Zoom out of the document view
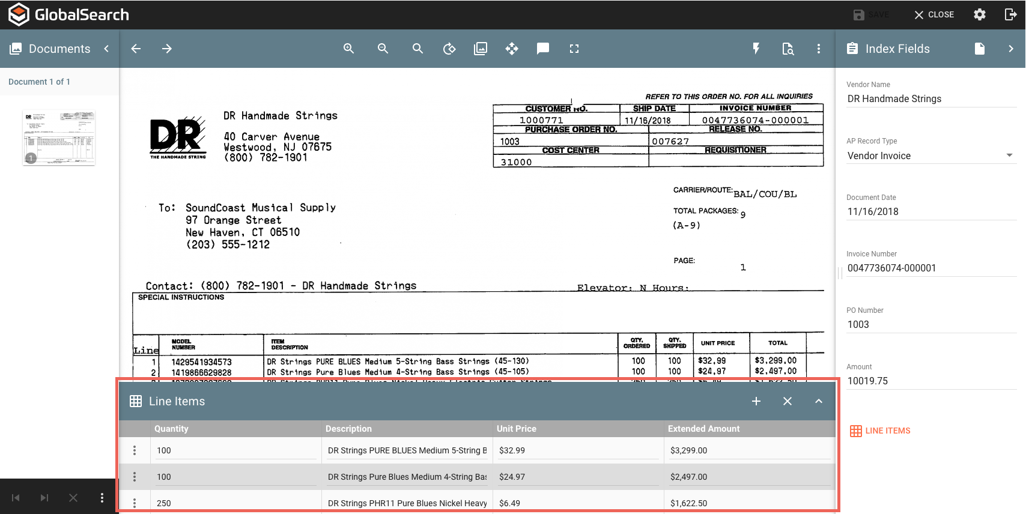This screenshot has height=514, width=1026. (x=383, y=49)
